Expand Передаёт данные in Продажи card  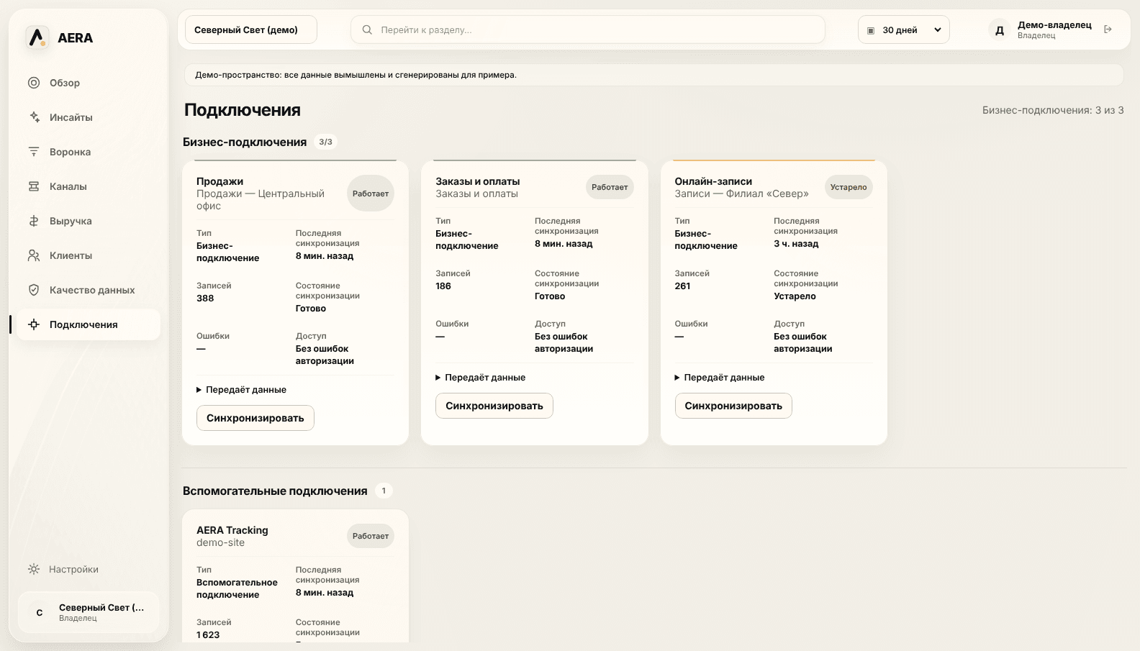pyautogui.click(x=242, y=390)
